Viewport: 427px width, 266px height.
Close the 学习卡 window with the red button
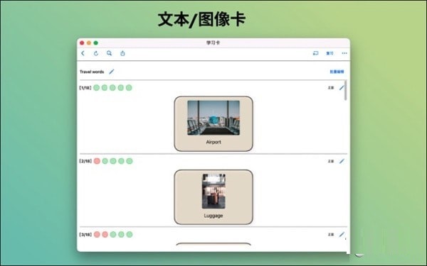point(82,43)
